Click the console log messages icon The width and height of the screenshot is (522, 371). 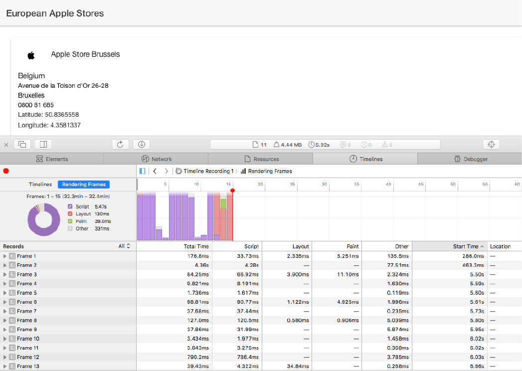tap(343, 145)
